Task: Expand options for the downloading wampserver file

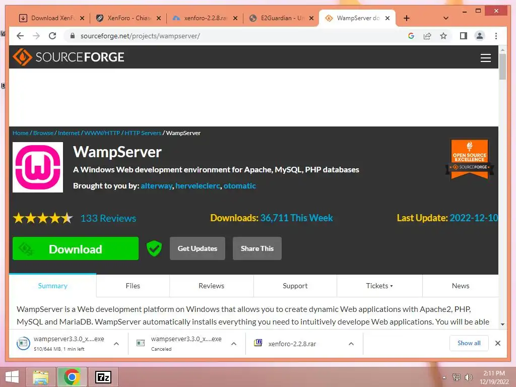Action: click(116, 344)
